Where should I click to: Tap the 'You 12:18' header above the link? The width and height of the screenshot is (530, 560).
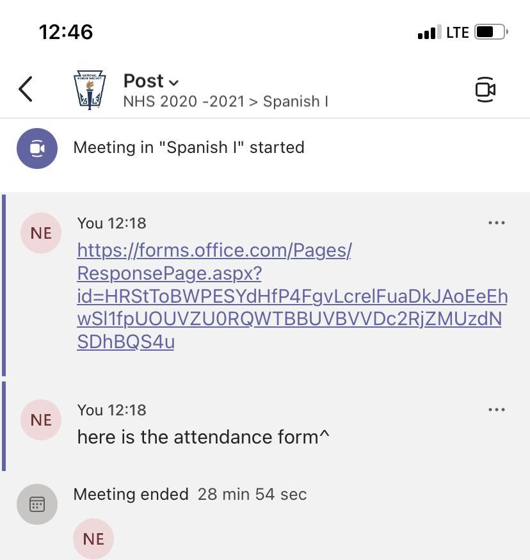pos(111,223)
